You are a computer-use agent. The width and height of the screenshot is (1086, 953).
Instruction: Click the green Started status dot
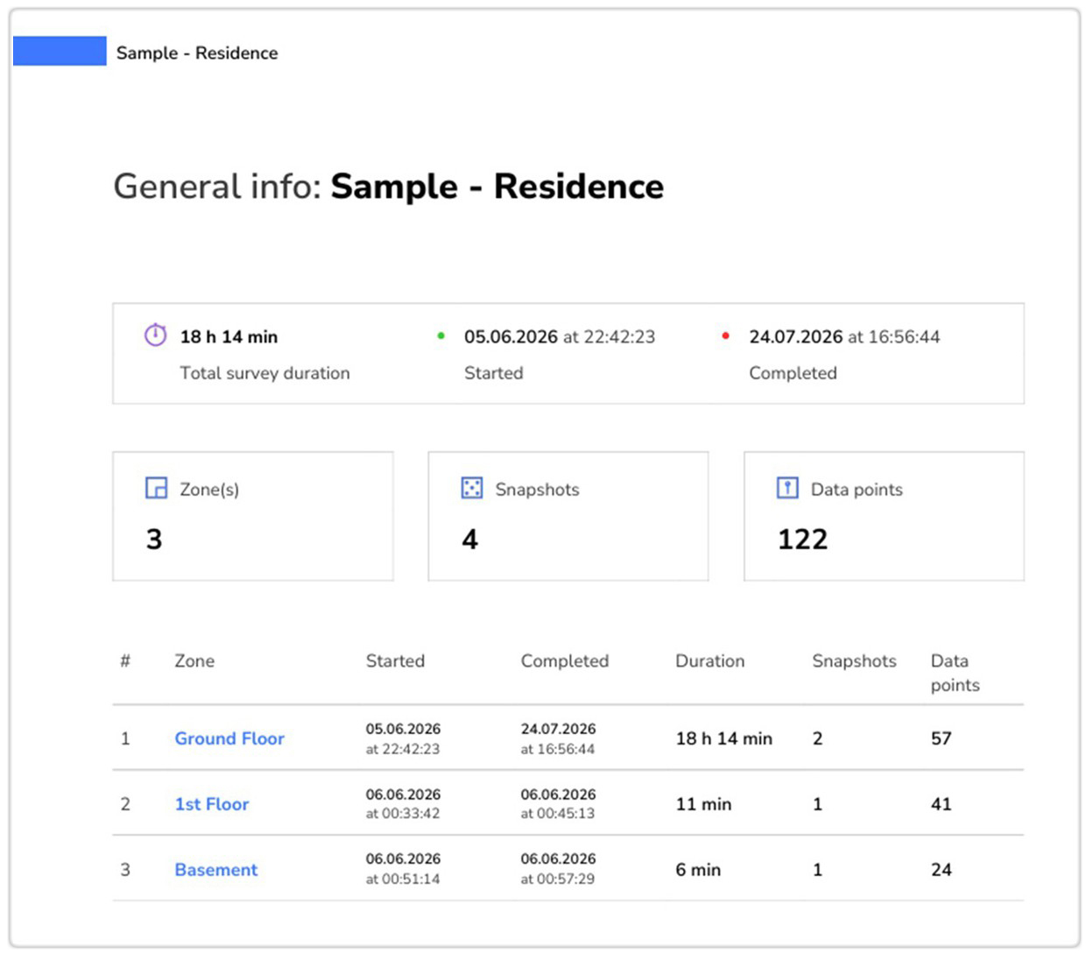click(441, 335)
